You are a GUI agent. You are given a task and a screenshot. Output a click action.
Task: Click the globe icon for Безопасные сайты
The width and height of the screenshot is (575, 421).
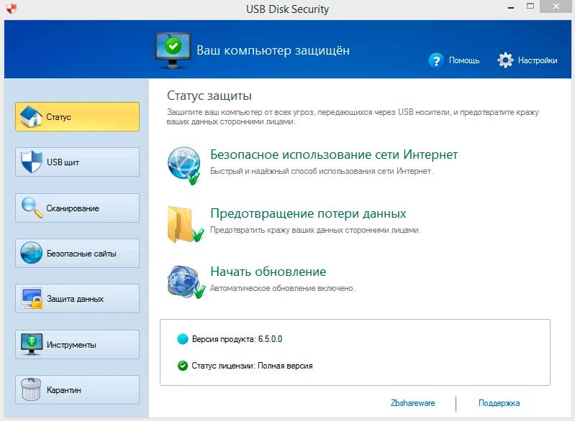click(32, 253)
